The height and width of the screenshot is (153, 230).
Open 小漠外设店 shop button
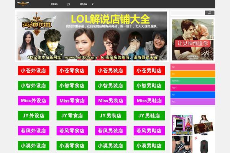[34, 146]
